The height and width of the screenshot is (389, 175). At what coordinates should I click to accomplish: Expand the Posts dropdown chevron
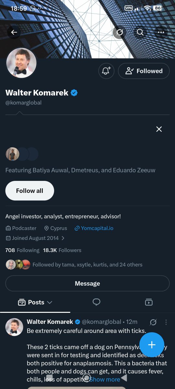[x=50, y=302]
